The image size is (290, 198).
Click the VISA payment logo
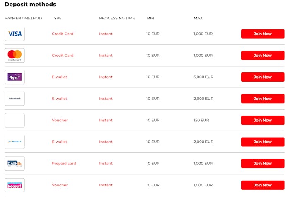[15, 34]
